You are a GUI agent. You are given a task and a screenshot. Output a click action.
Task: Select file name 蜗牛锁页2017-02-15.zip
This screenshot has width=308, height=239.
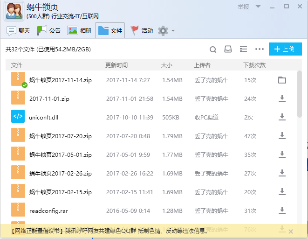coord(61,192)
